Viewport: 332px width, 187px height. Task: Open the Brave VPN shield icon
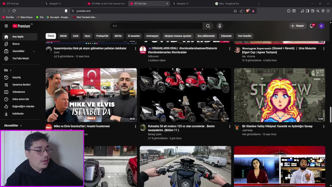point(323,11)
